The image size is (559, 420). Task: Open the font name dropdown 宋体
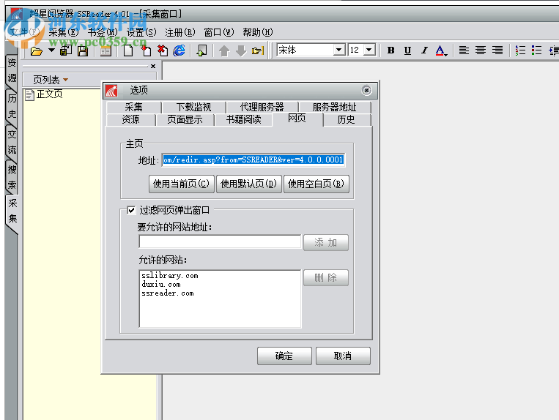coord(339,50)
